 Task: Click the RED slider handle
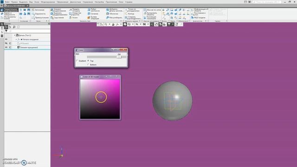119,57
